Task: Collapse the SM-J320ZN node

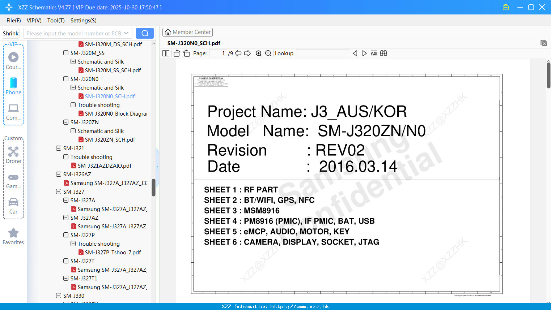Action: pyautogui.click(x=66, y=122)
